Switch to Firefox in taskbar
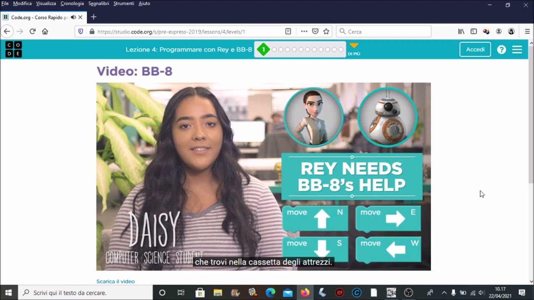The height and width of the screenshot is (300, 534). click(305, 292)
